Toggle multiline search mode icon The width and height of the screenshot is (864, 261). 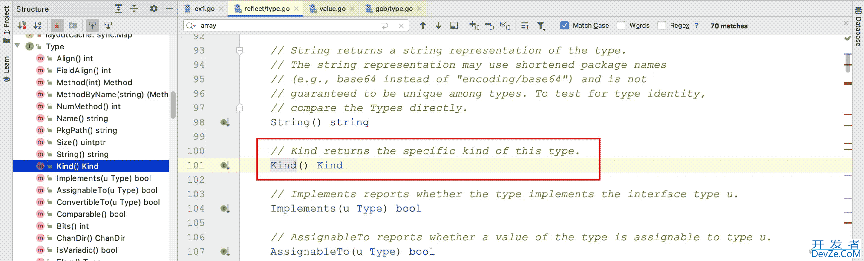pos(525,26)
